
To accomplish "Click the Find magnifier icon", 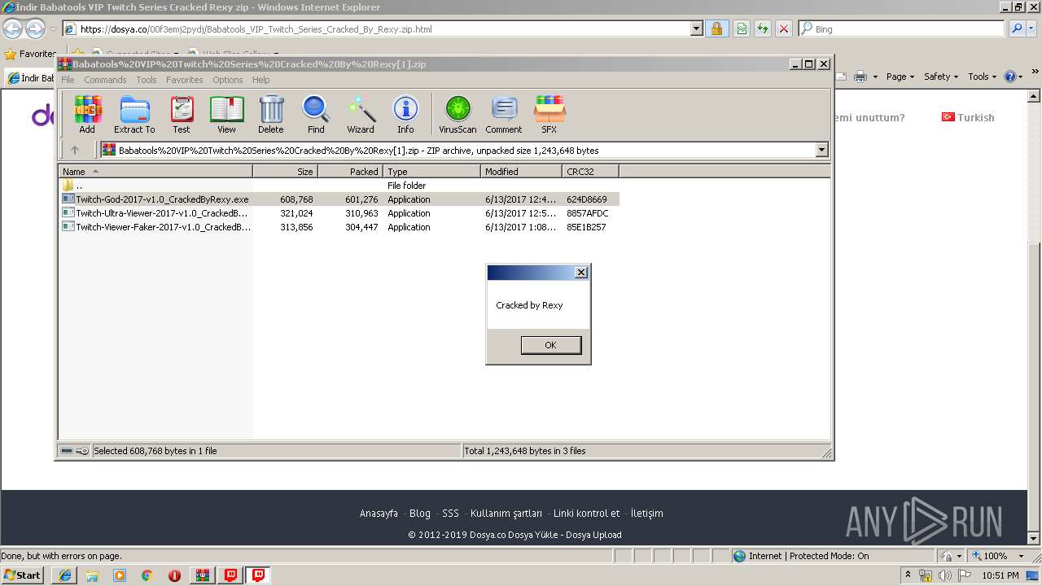I will [316, 115].
